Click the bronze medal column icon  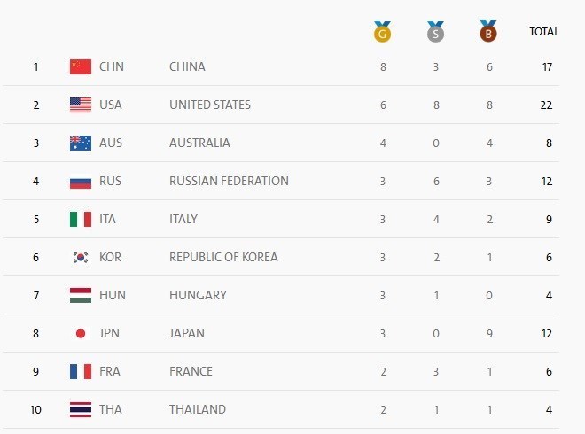click(487, 33)
